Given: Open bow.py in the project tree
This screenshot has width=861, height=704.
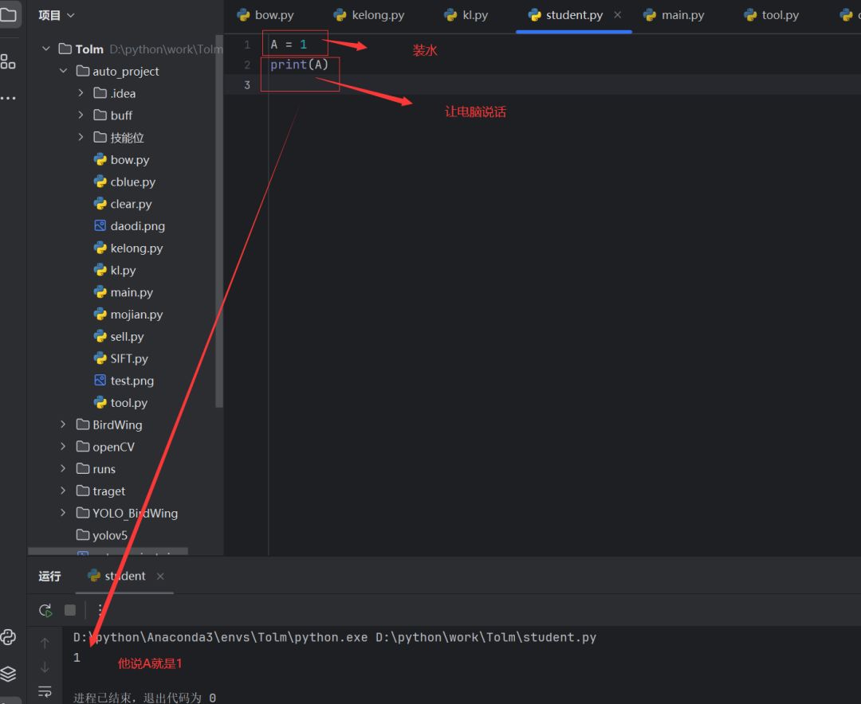Looking at the screenshot, I should pos(122,160).
